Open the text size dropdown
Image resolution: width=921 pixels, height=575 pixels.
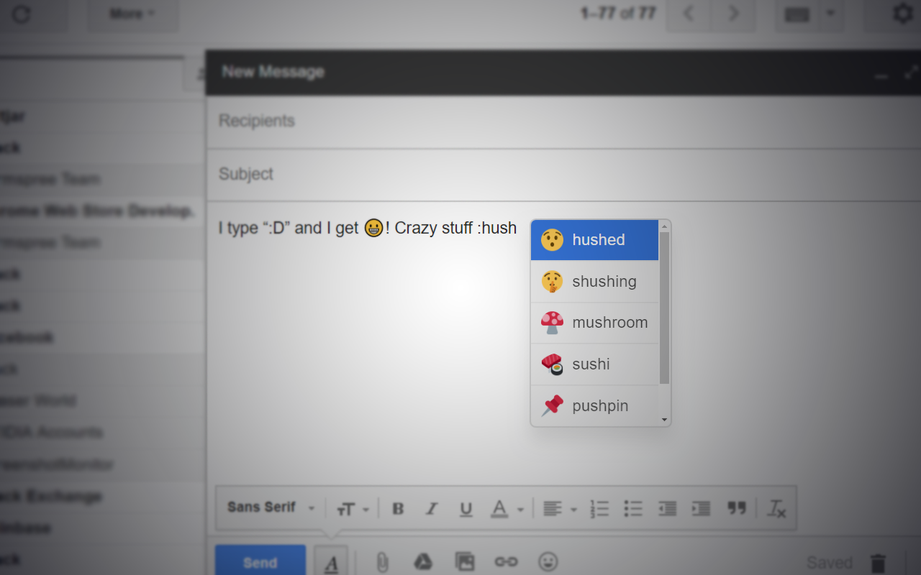(x=353, y=509)
